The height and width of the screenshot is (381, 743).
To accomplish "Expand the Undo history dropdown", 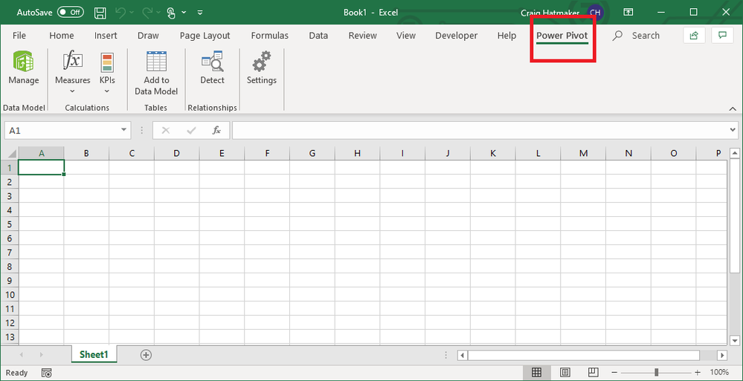I will (x=131, y=13).
